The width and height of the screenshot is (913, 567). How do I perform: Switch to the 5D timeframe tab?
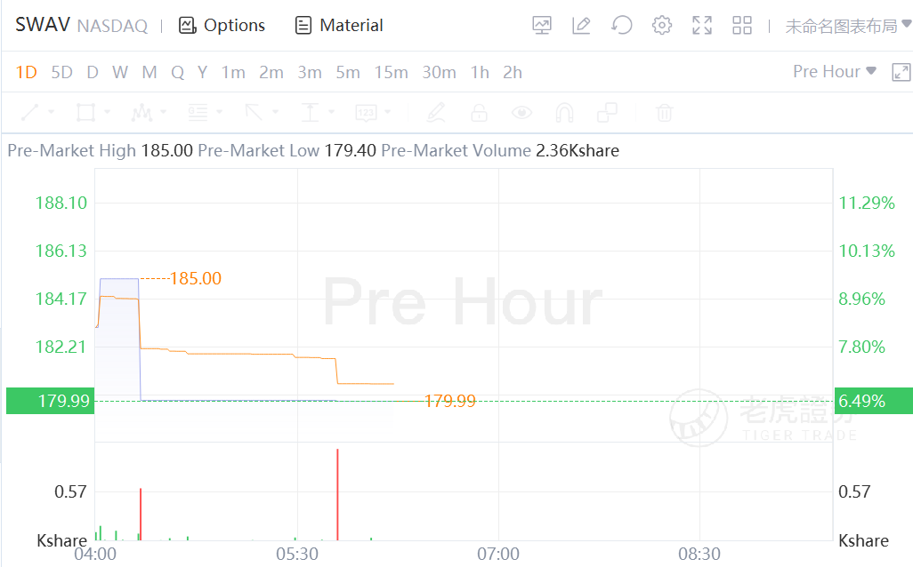tap(61, 72)
